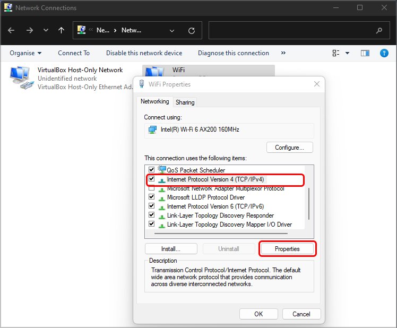Expand the address bar history dropdown
The image size is (397, 328).
[x=172, y=31]
